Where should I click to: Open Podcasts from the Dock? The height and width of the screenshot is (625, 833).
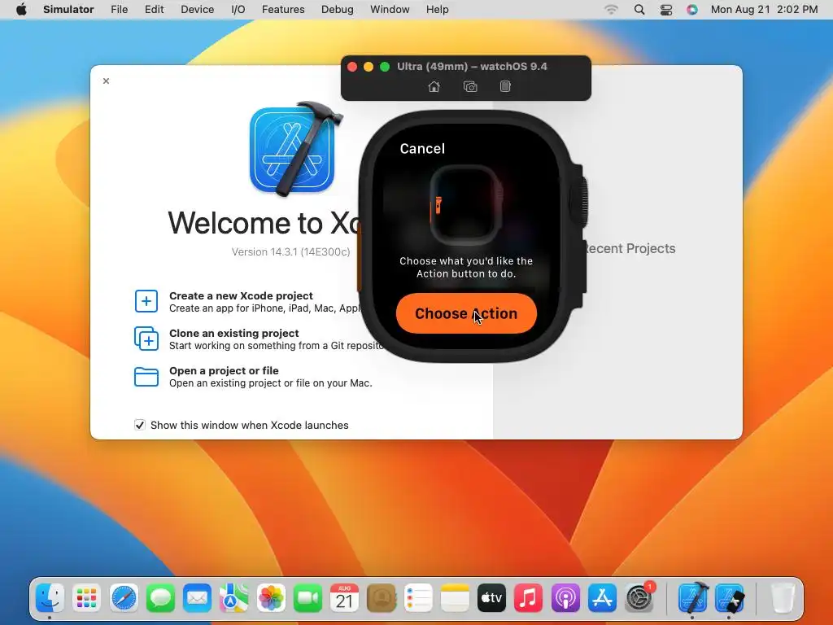pyautogui.click(x=565, y=598)
